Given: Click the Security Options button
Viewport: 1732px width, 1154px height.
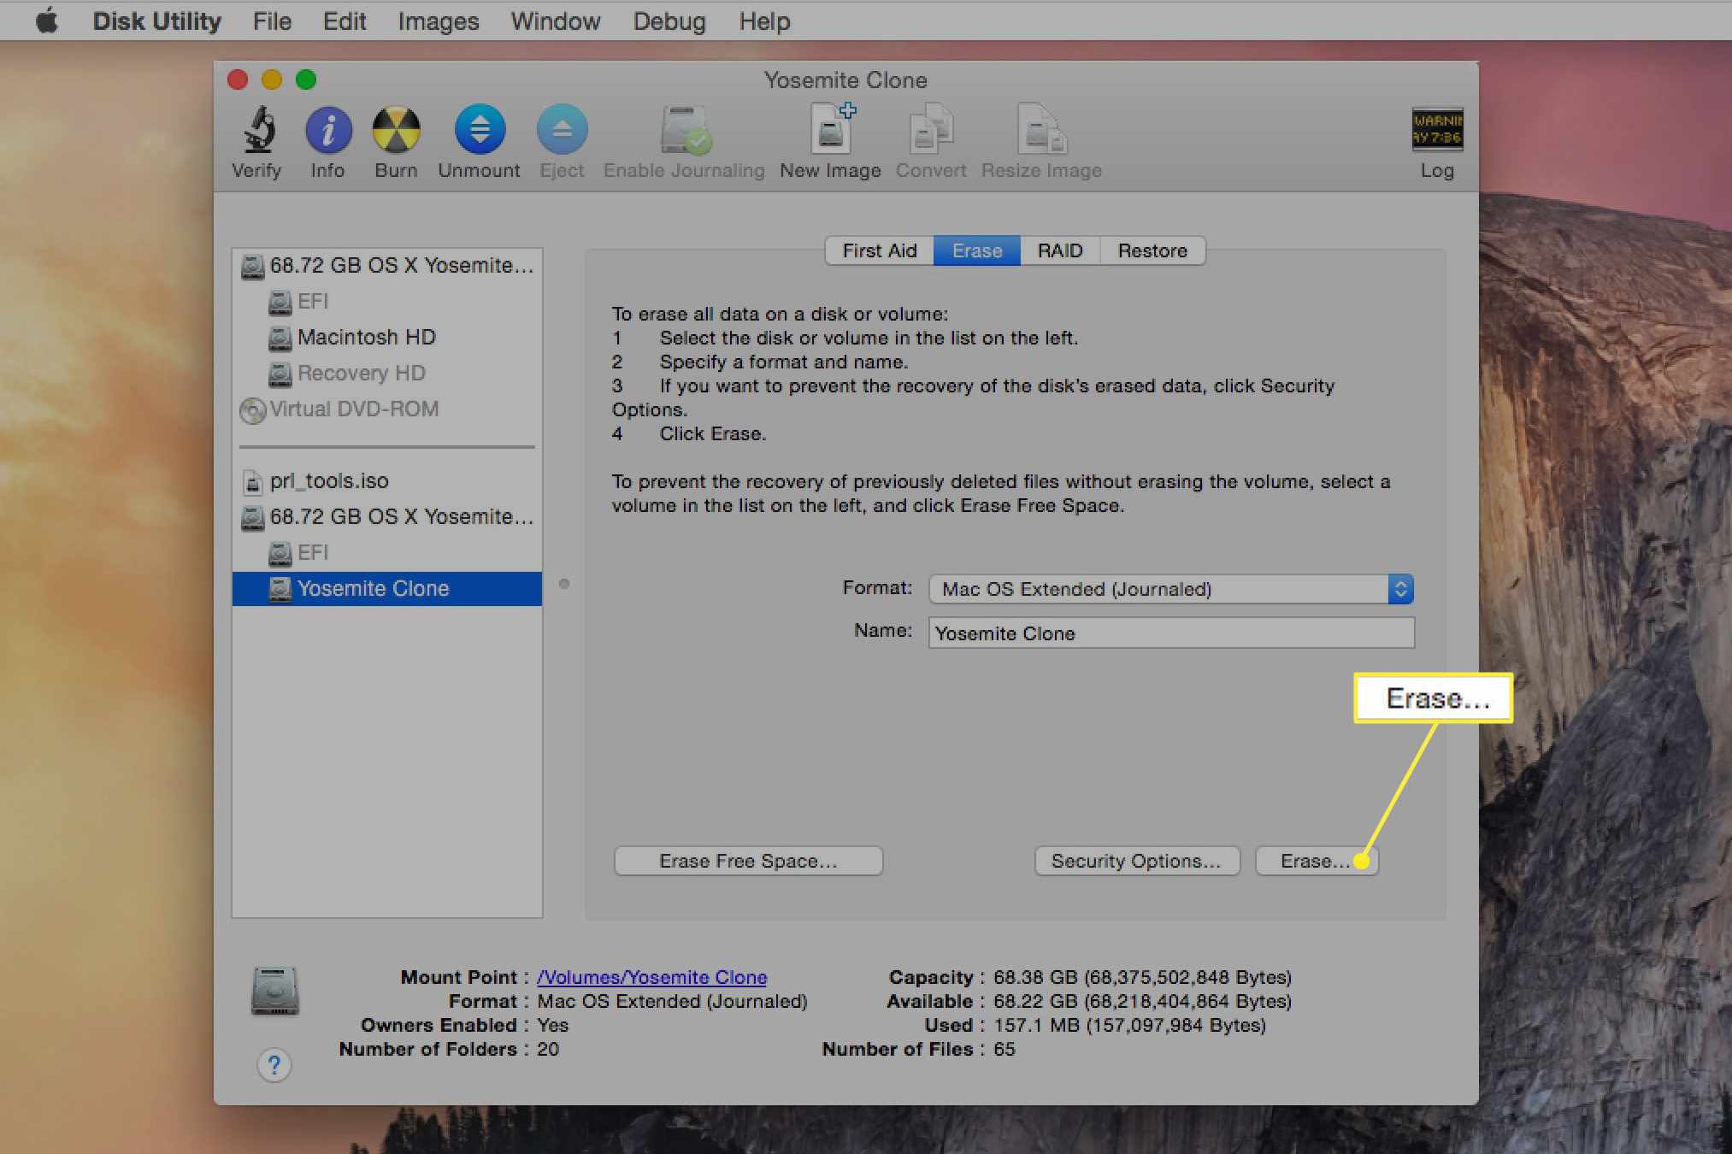Looking at the screenshot, I should point(1134,860).
